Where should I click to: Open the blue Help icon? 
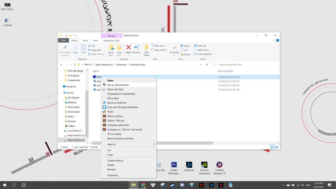click(x=278, y=40)
